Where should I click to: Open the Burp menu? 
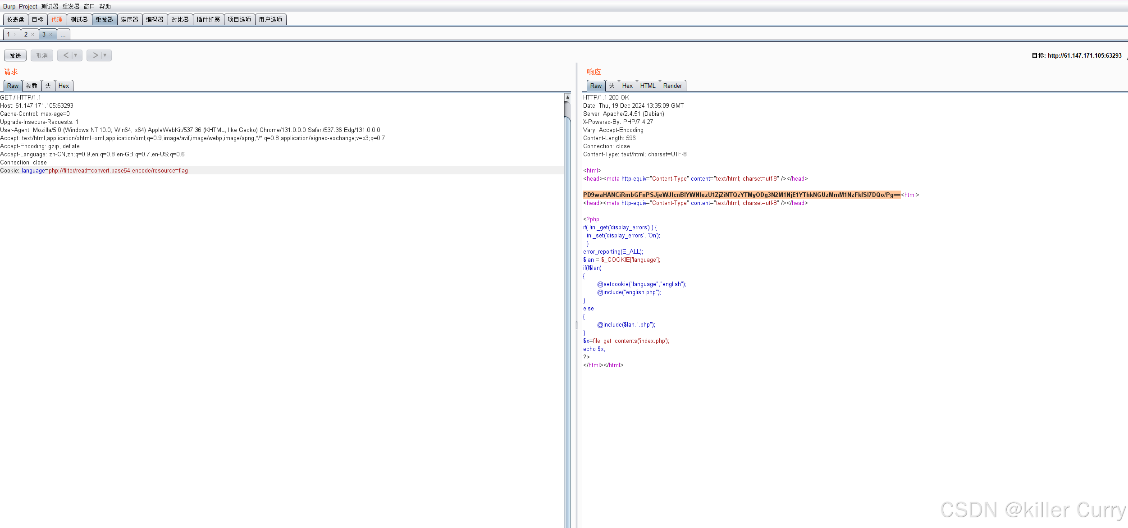point(9,6)
